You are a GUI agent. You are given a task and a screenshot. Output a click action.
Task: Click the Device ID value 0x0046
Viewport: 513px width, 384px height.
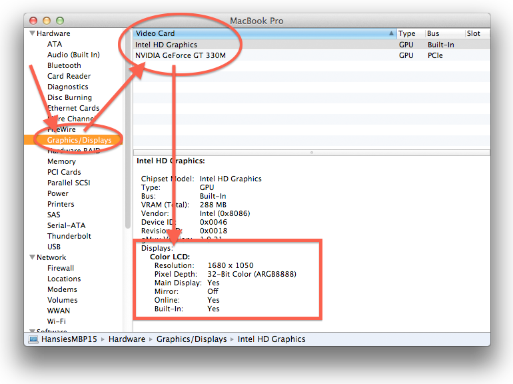click(213, 222)
